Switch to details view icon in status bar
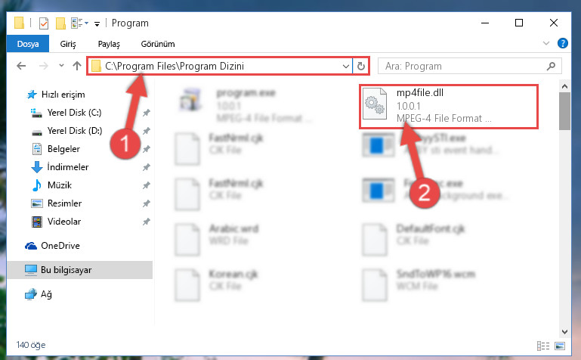This screenshot has height=360, width=581. coord(543,346)
